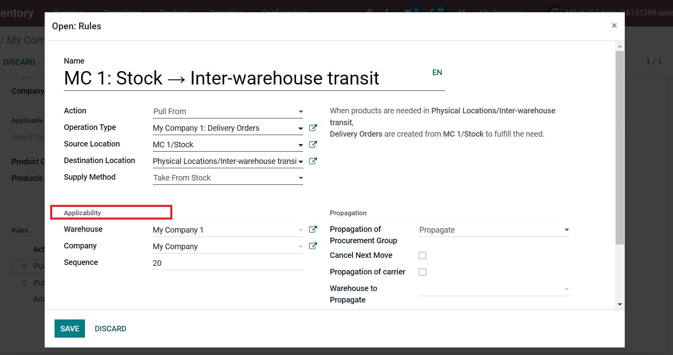The height and width of the screenshot is (355, 673).
Task: Click the dialog scrollbar thumb
Action: coord(620,147)
